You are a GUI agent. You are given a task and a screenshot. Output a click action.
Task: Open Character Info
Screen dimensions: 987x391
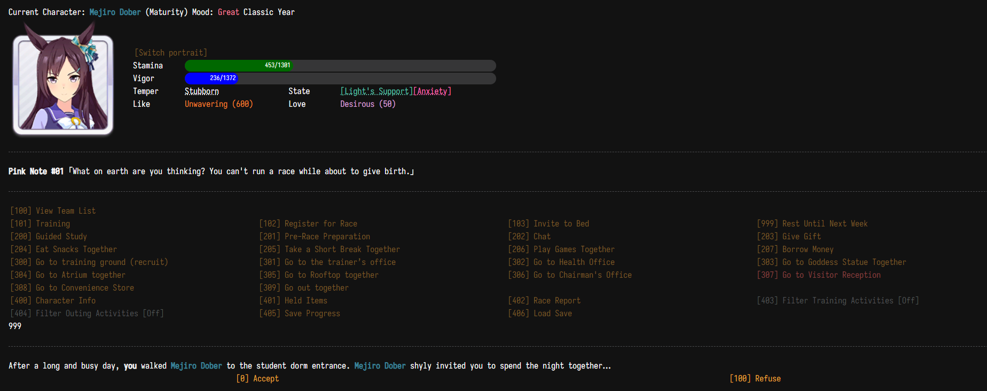tap(53, 301)
